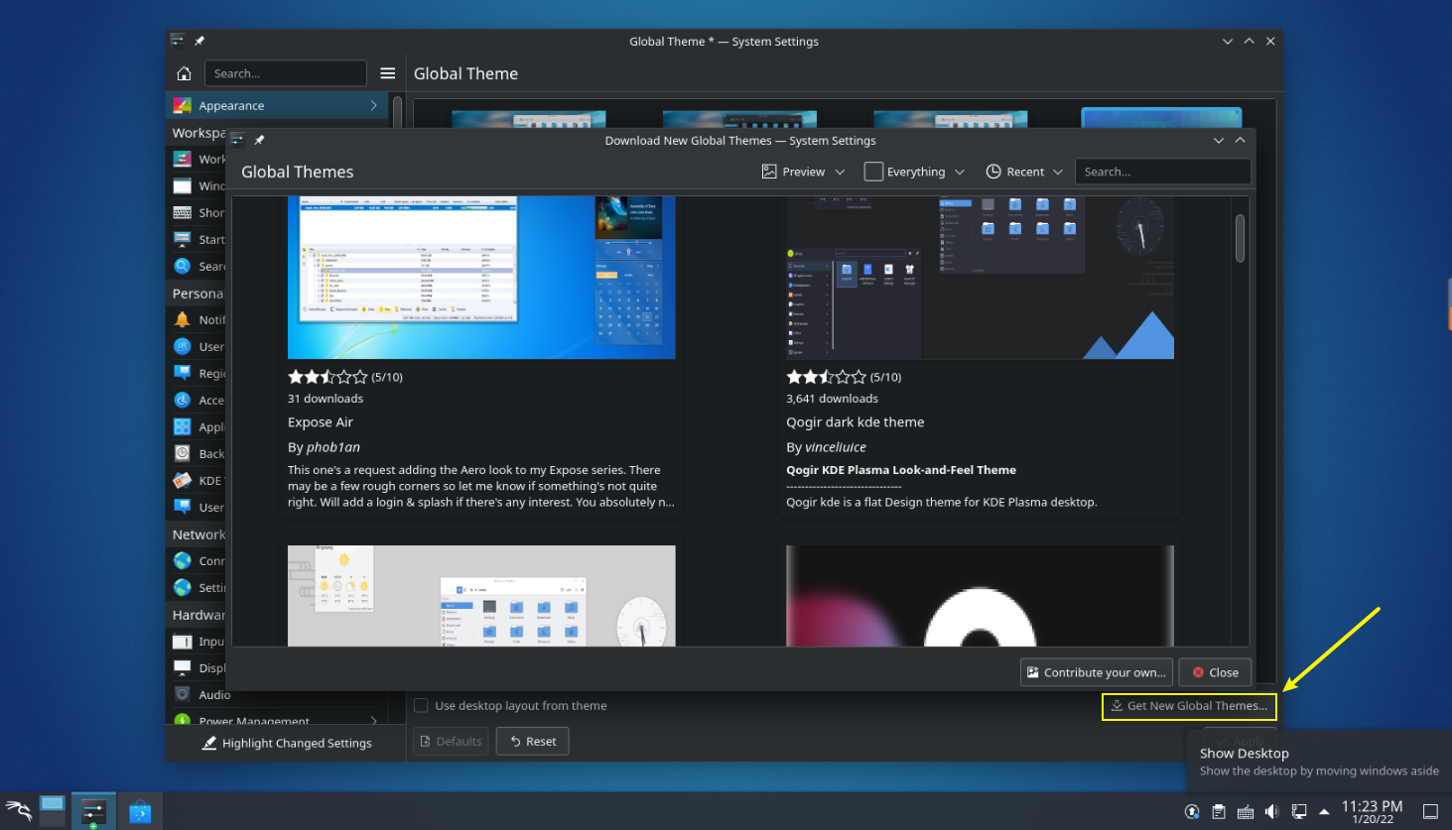Open the sidebar hamburger menu
Screen dimensions: 1452x830
(x=388, y=73)
